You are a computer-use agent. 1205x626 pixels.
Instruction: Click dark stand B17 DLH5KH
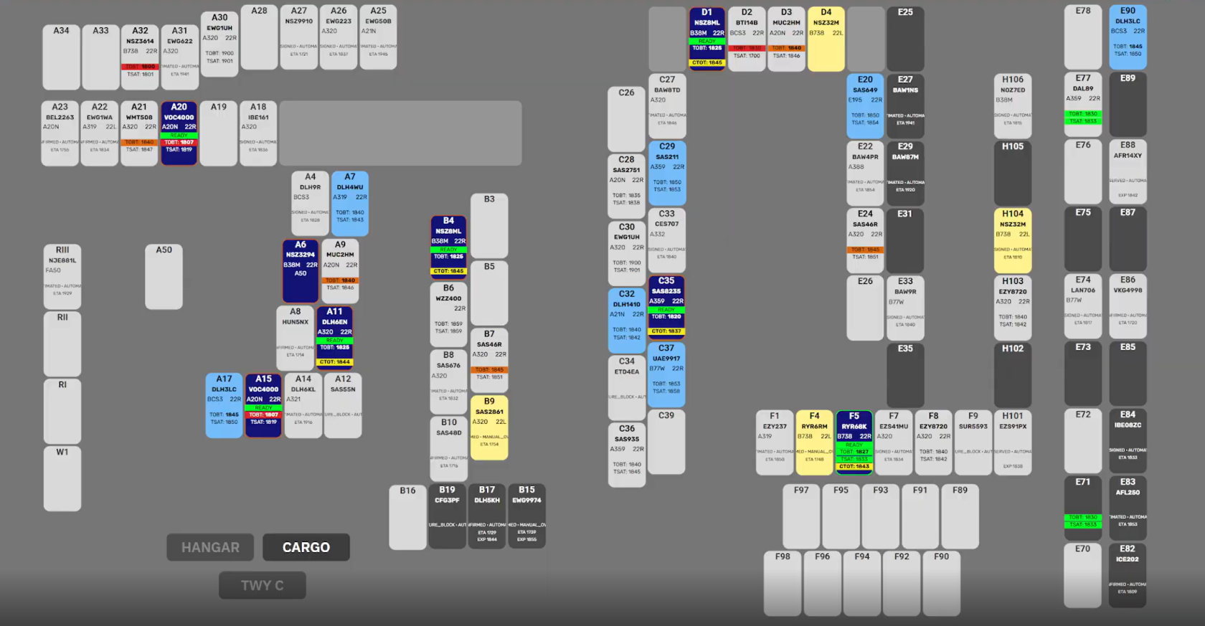(487, 517)
